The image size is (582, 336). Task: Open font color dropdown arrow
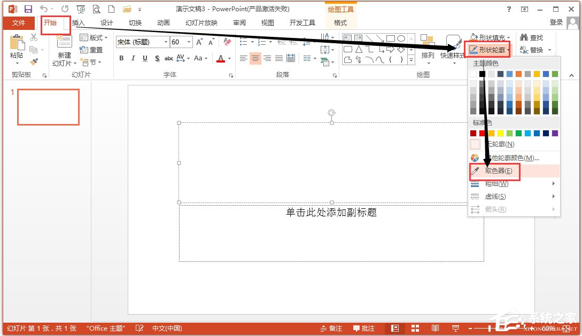click(229, 58)
